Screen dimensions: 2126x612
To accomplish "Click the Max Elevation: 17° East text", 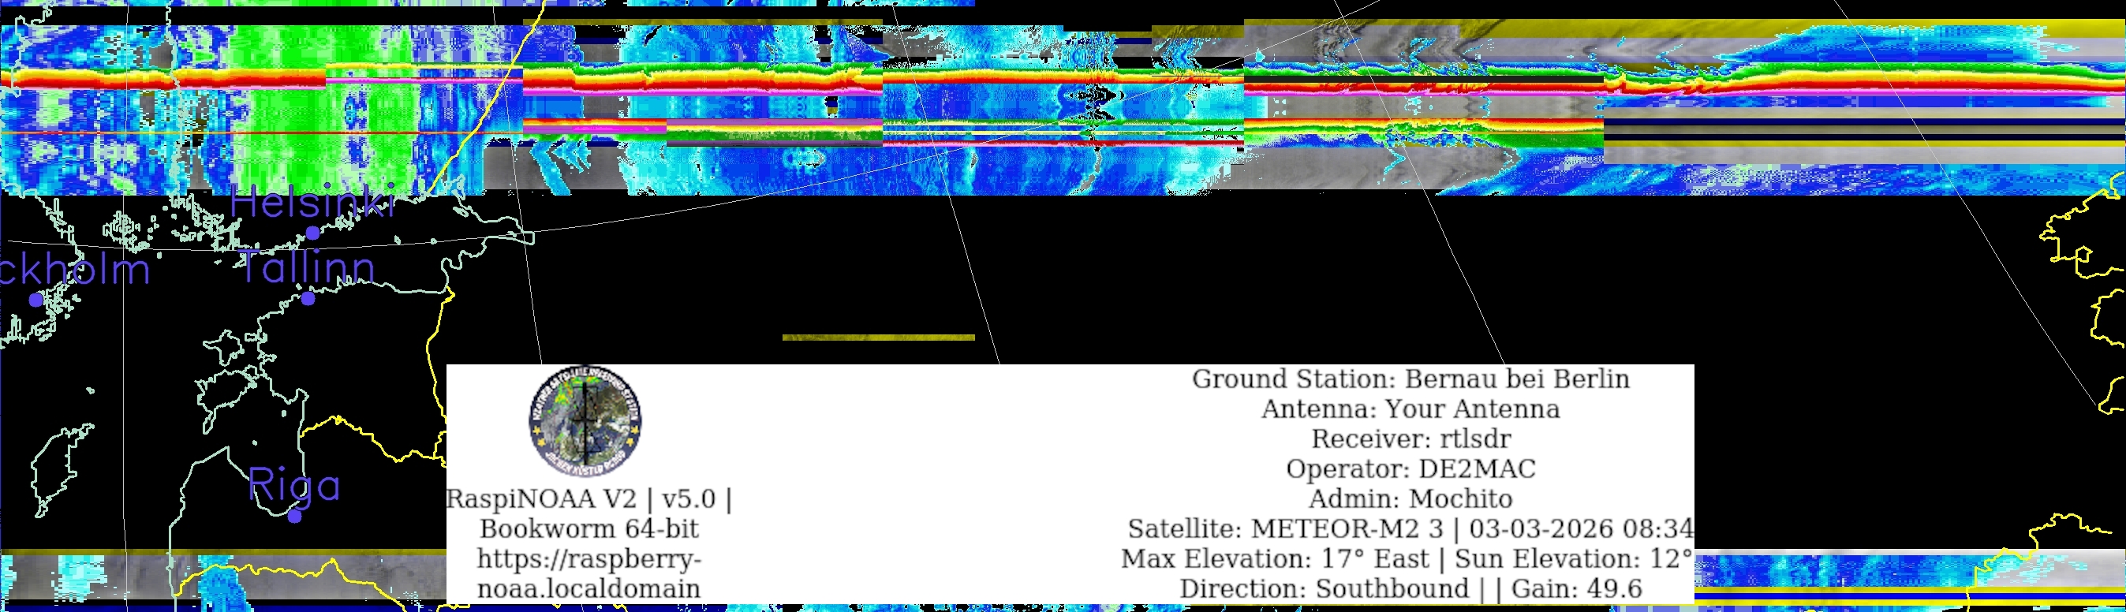I will click(x=1274, y=558).
